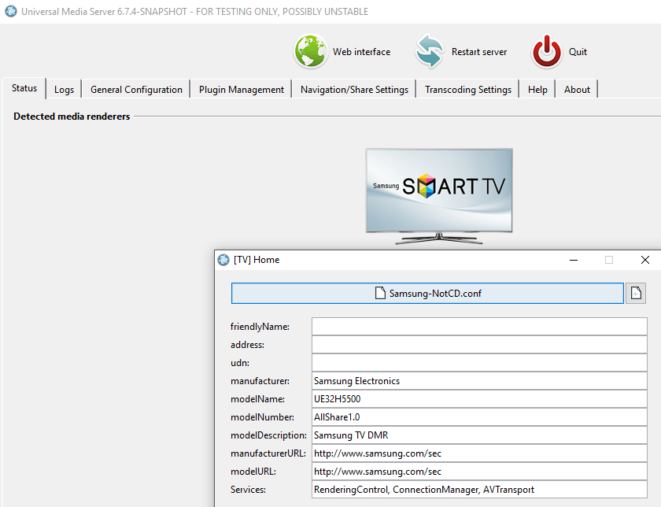Image resolution: width=661 pixels, height=507 pixels.
Task: Click the Universal Media Server title bar icon
Action: (x=11, y=11)
